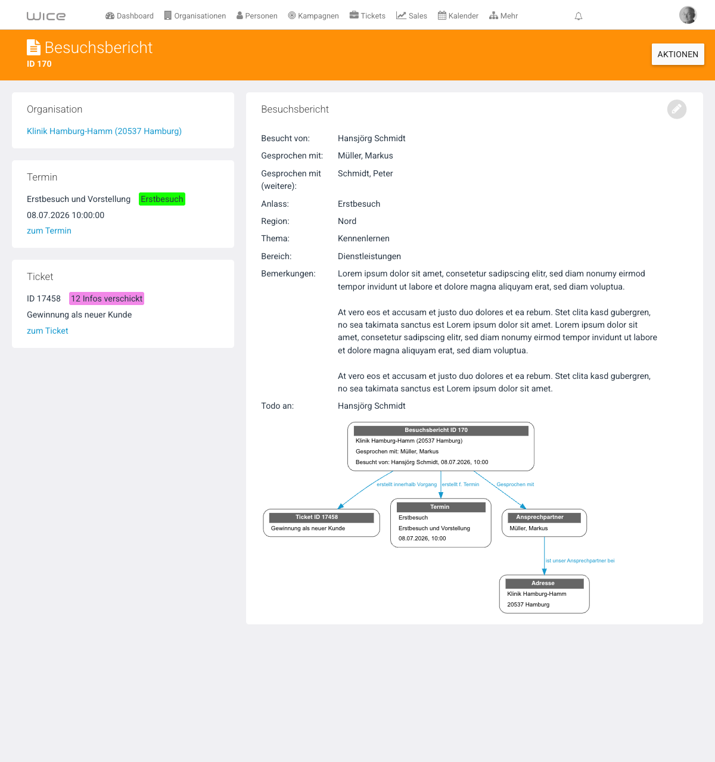Click '08.07.2026 10:00:00' in Termin card
The width and height of the screenshot is (715, 762).
pos(66,215)
